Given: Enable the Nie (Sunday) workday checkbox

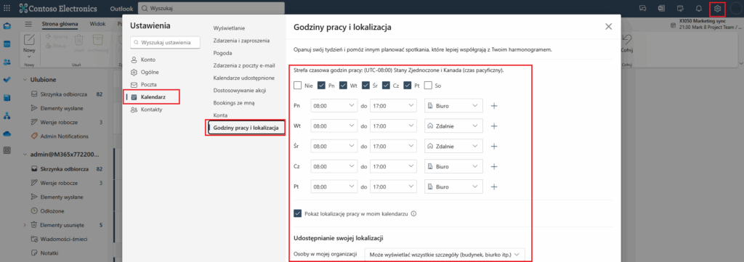Looking at the screenshot, I should 297,86.
